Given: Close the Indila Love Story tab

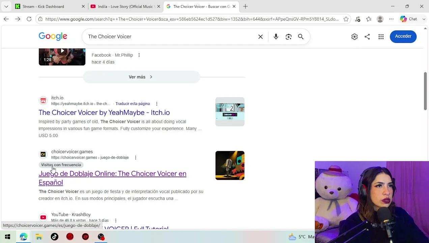Looking at the screenshot, I should pyautogui.click(x=159, y=6).
